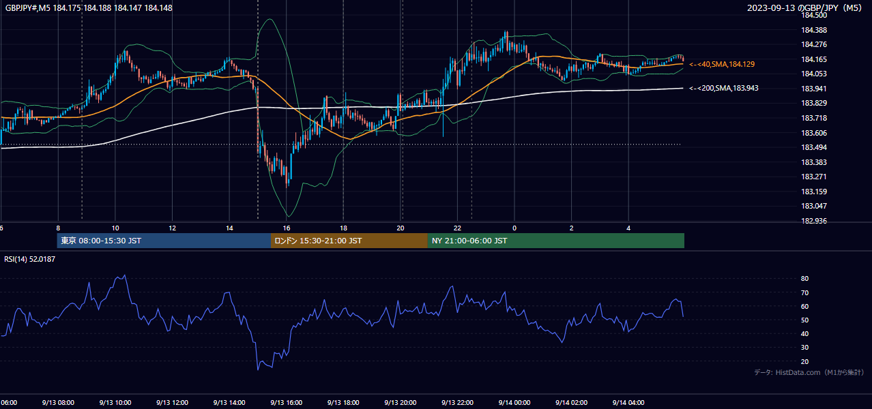The width and height of the screenshot is (872, 409).
Task: Click hour 10 on price chart time axis
Action: tap(115, 228)
